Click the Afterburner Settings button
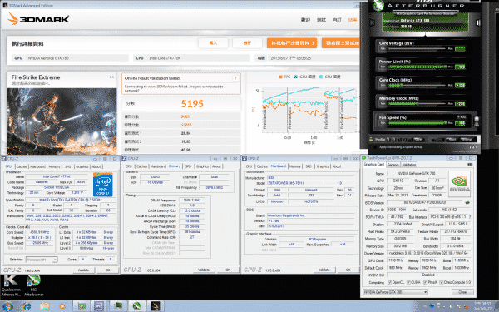 pyautogui.click(x=467, y=140)
